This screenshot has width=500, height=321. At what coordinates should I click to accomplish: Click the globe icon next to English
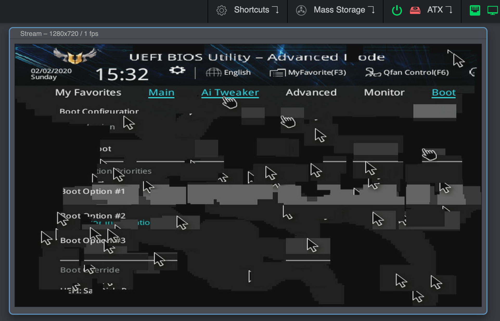click(213, 72)
